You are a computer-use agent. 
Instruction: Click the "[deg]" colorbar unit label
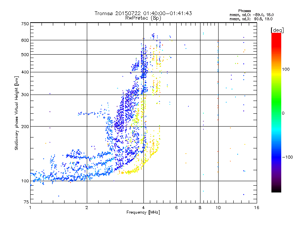click(277, 30)
